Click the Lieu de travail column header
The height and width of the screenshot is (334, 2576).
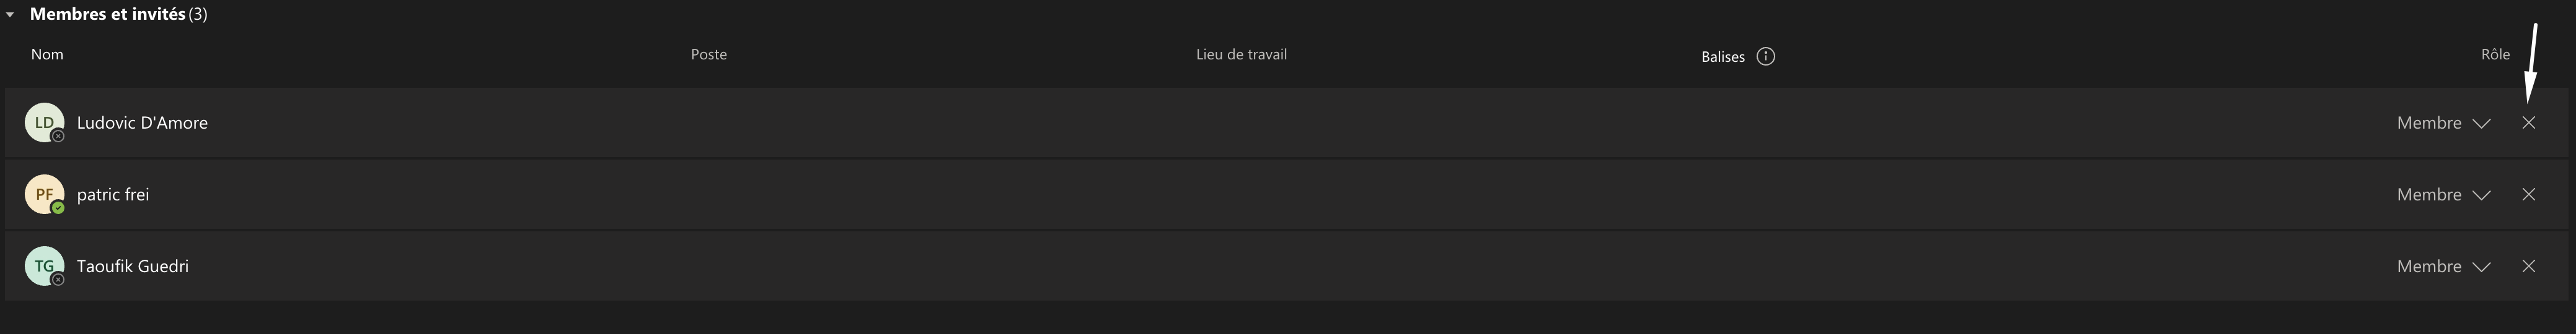[1241, 54]
